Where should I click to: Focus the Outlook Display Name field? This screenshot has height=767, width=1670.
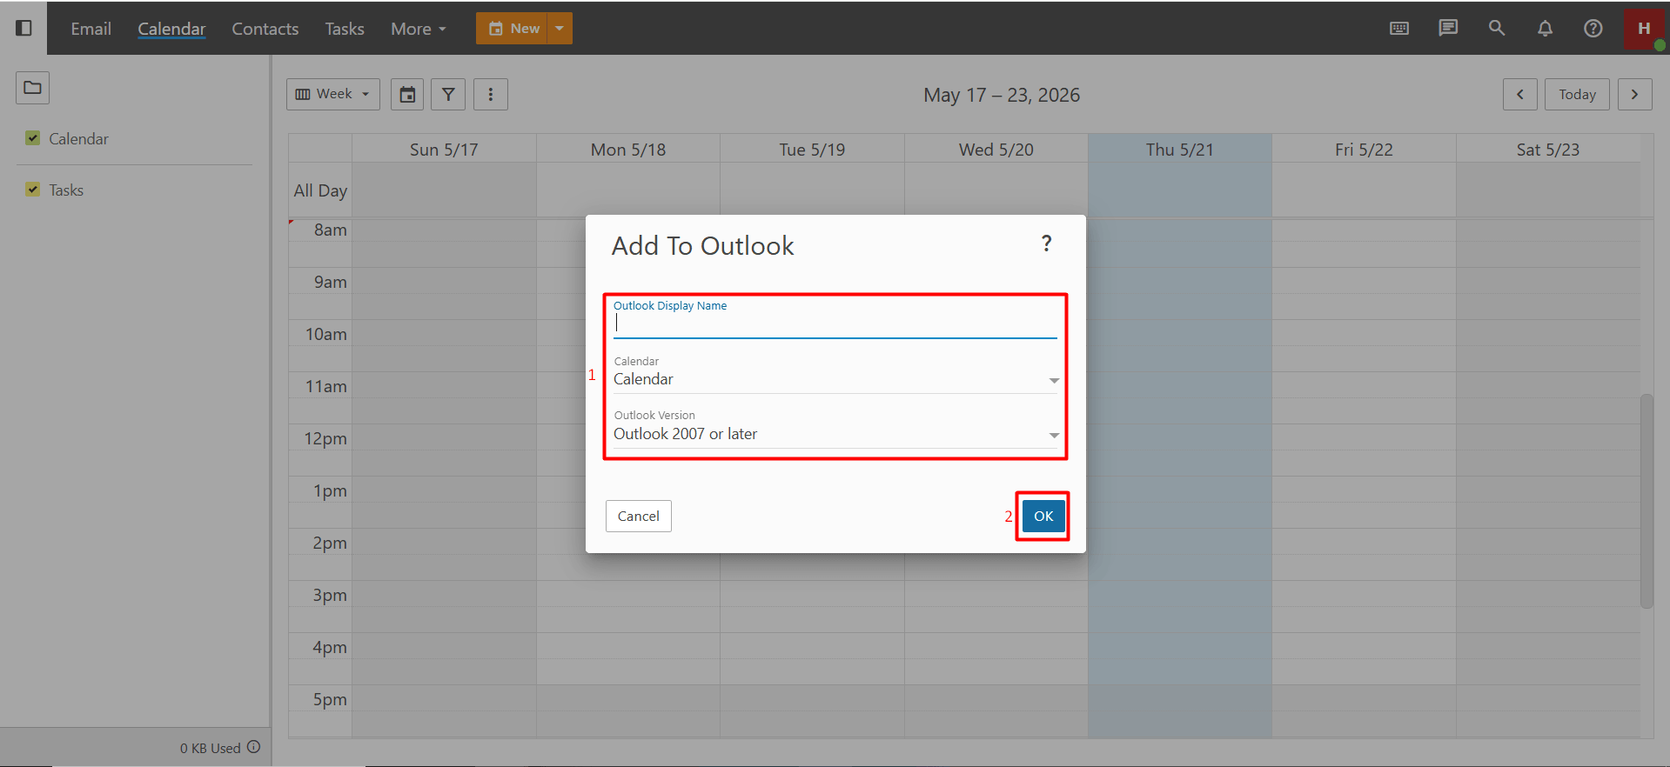click(835, 323)
